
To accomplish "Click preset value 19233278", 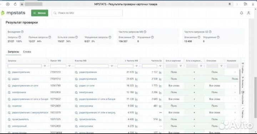I will coord(55,112).
